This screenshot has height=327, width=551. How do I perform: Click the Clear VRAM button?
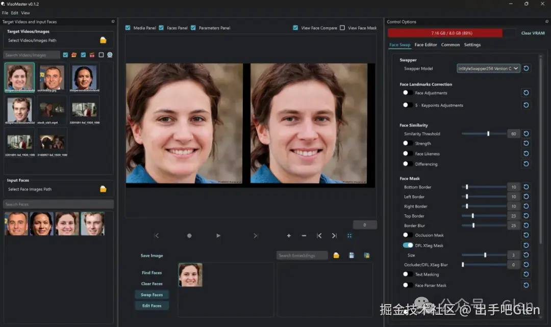coord(533,33)
